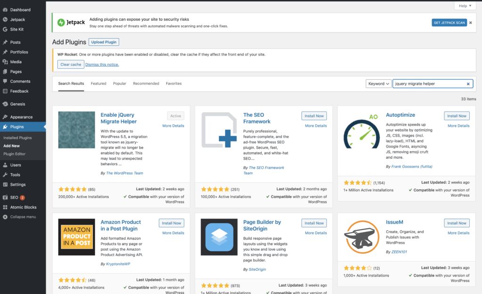Open the Autoptimize plugin title link

(401, 114)
